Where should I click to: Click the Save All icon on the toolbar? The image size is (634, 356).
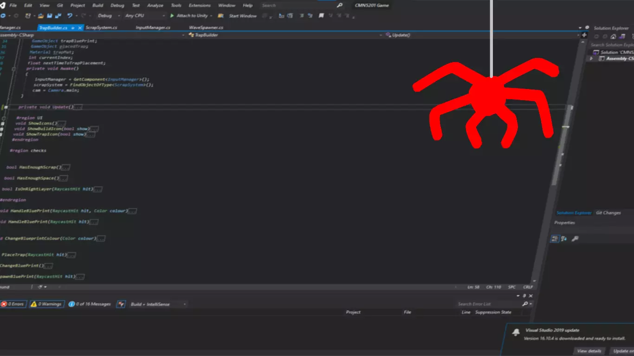point(58,15)
